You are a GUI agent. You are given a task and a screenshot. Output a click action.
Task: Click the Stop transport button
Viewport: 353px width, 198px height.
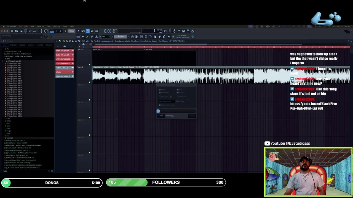(61, 31)
